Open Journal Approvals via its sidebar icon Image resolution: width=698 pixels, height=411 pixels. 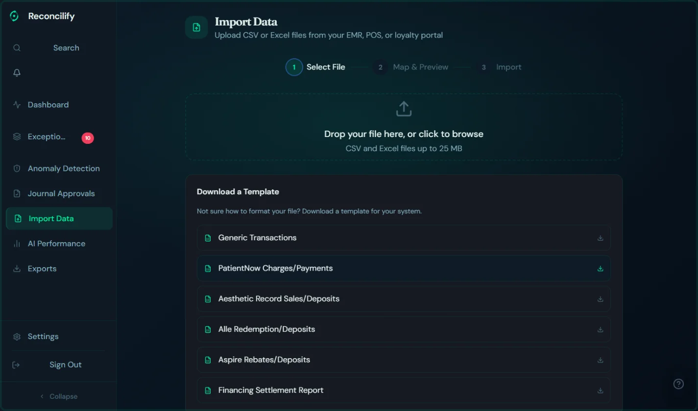[17, 193]
